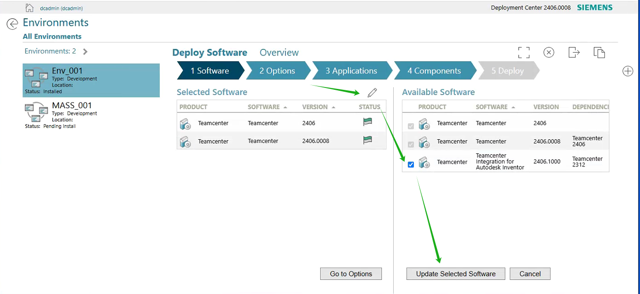Click dcadmin (dcadmin) user label

61,8
